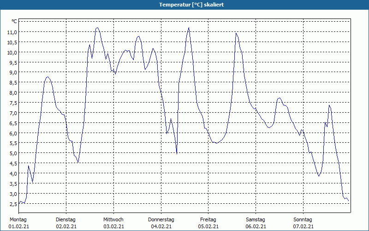This screenshot has height=231, width=369.
Task: Click the '10,5' y-axis label
Action: point(12,43)
